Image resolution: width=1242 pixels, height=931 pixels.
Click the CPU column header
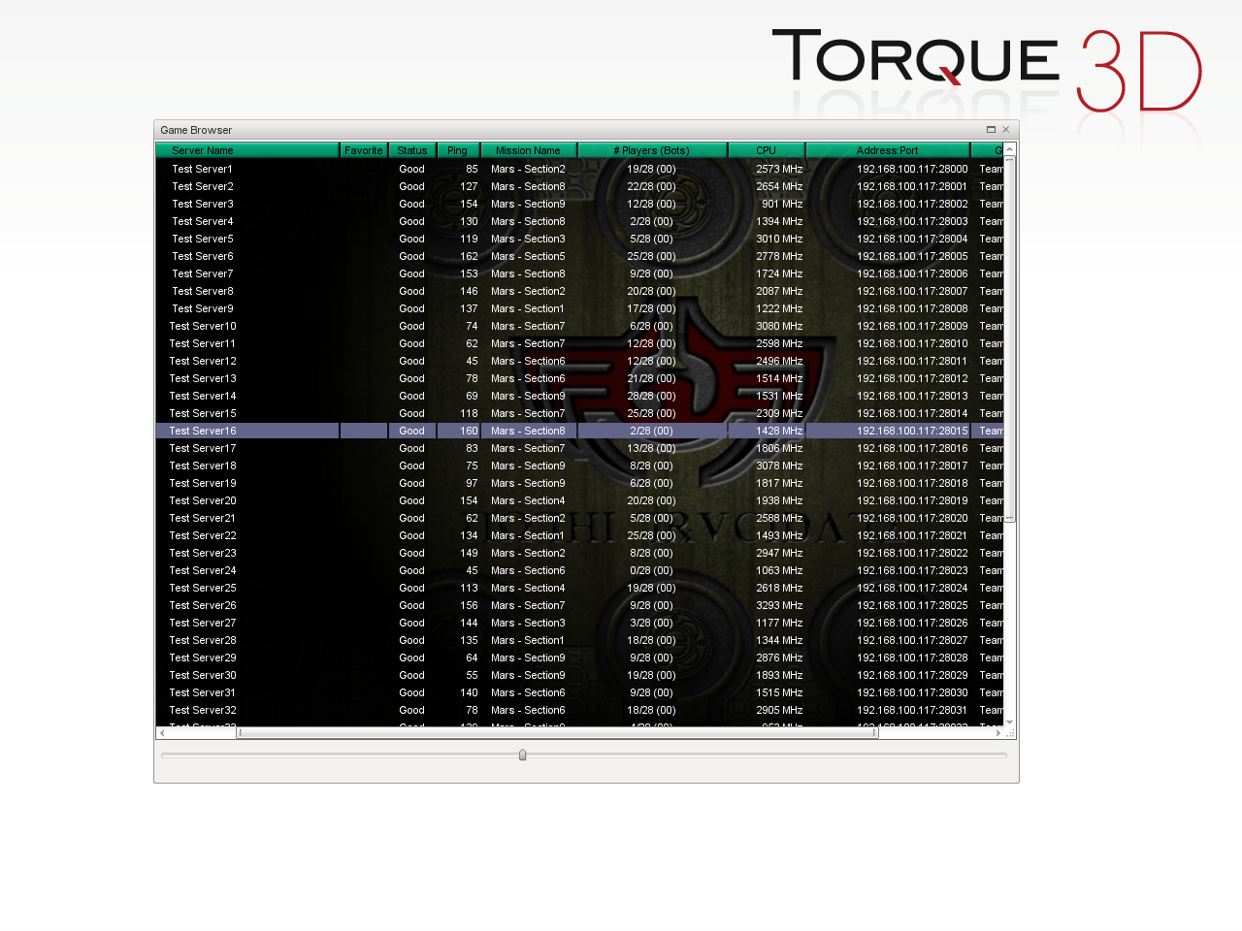tap(766, 150)
